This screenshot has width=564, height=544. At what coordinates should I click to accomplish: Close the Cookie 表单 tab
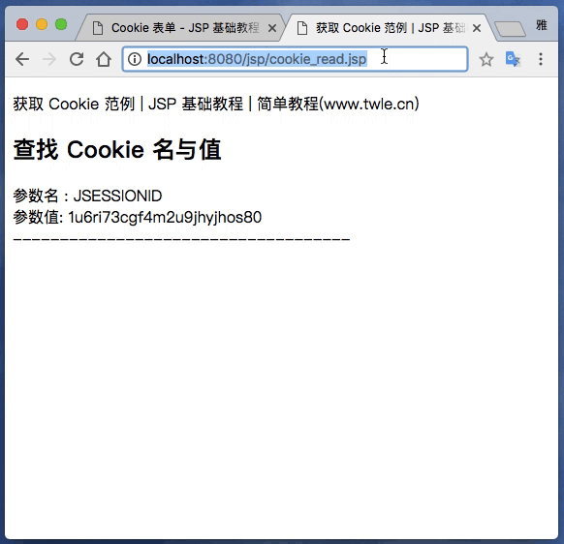click(272, 28)
